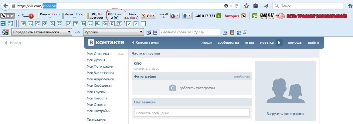Image resolution: width=353 pixels, height=124 pixels.
Task: Toggle the first checked checkbox in RDS bar
Action: 129,23
